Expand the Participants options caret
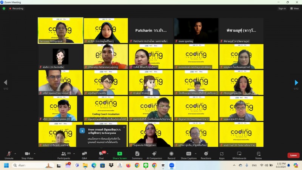The width and height of the screenshot is (302, 170). coord(74,154)
